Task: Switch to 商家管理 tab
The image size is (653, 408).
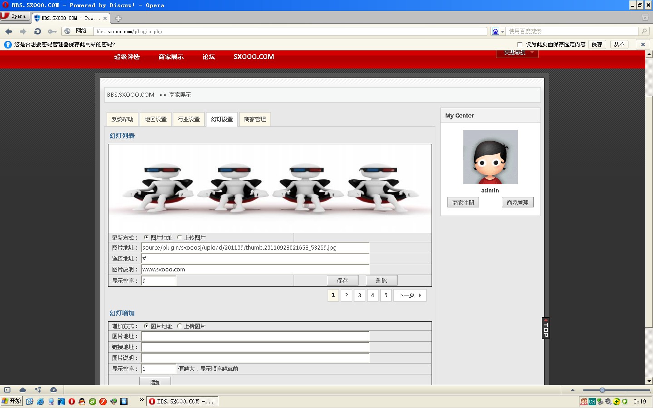Action: click(x=255, y=119)
